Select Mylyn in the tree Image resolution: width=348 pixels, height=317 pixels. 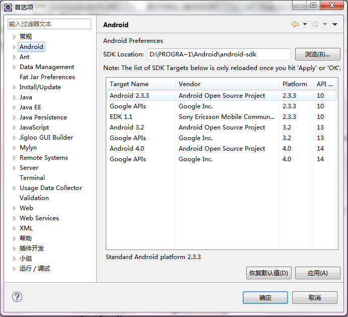[28, 148]
